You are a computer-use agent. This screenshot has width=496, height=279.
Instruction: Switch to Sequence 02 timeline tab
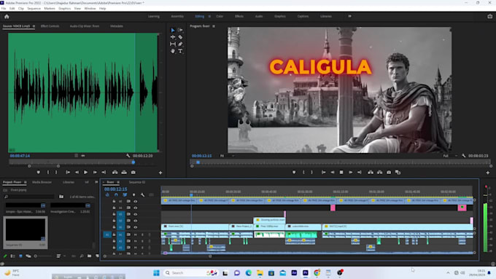pos(136,182)
